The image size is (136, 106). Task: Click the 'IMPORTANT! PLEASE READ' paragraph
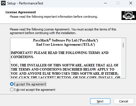point(60,55)
